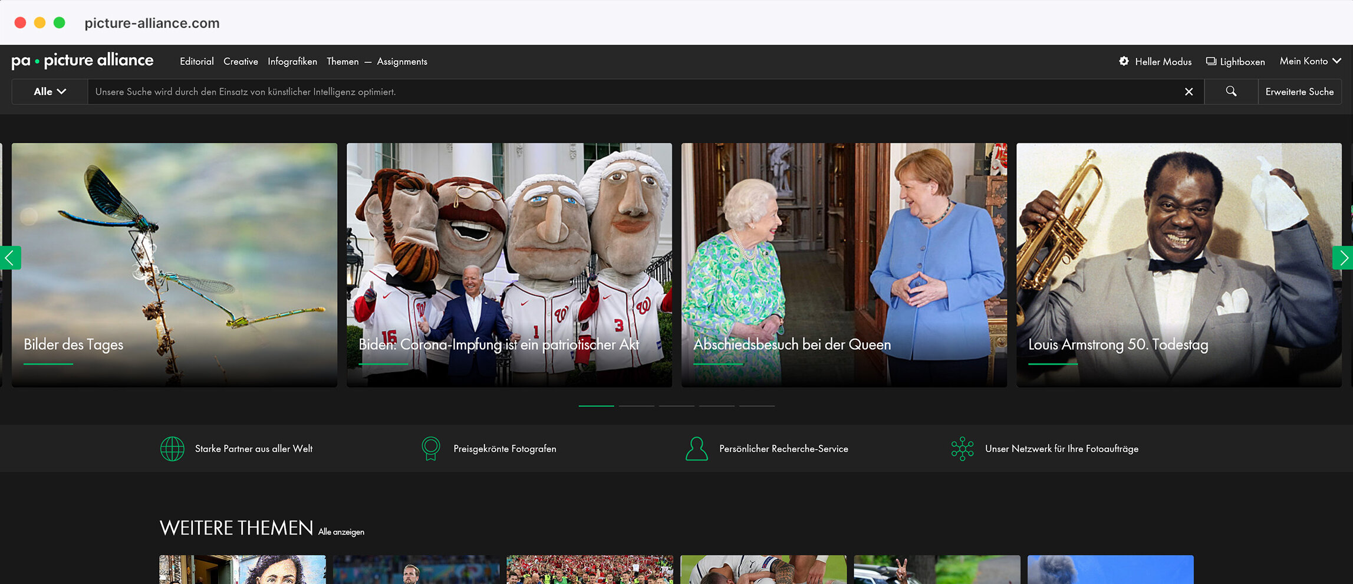Open the Creative menu item
1353x584 pixels.
pyautogui.click(x=241, y=61)
